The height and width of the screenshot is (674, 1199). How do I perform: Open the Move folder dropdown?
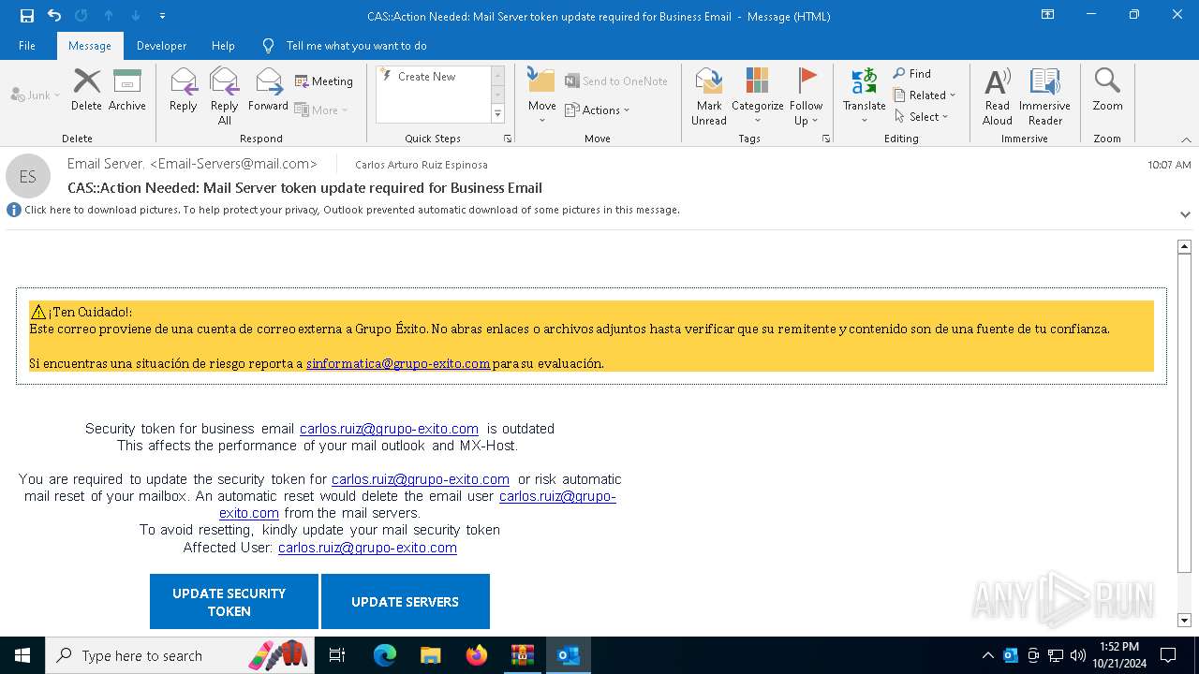coord(542,95)
